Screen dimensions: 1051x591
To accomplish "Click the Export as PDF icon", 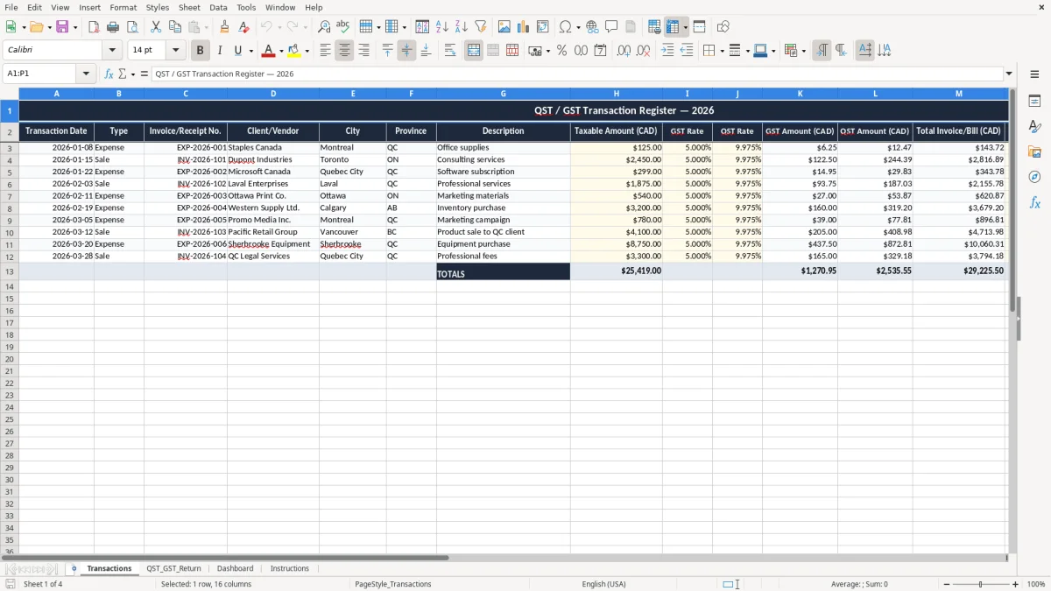I will [x=94, y=27].
